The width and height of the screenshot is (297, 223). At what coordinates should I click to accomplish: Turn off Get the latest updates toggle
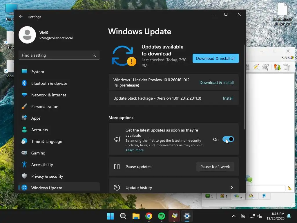coord(228,139)
